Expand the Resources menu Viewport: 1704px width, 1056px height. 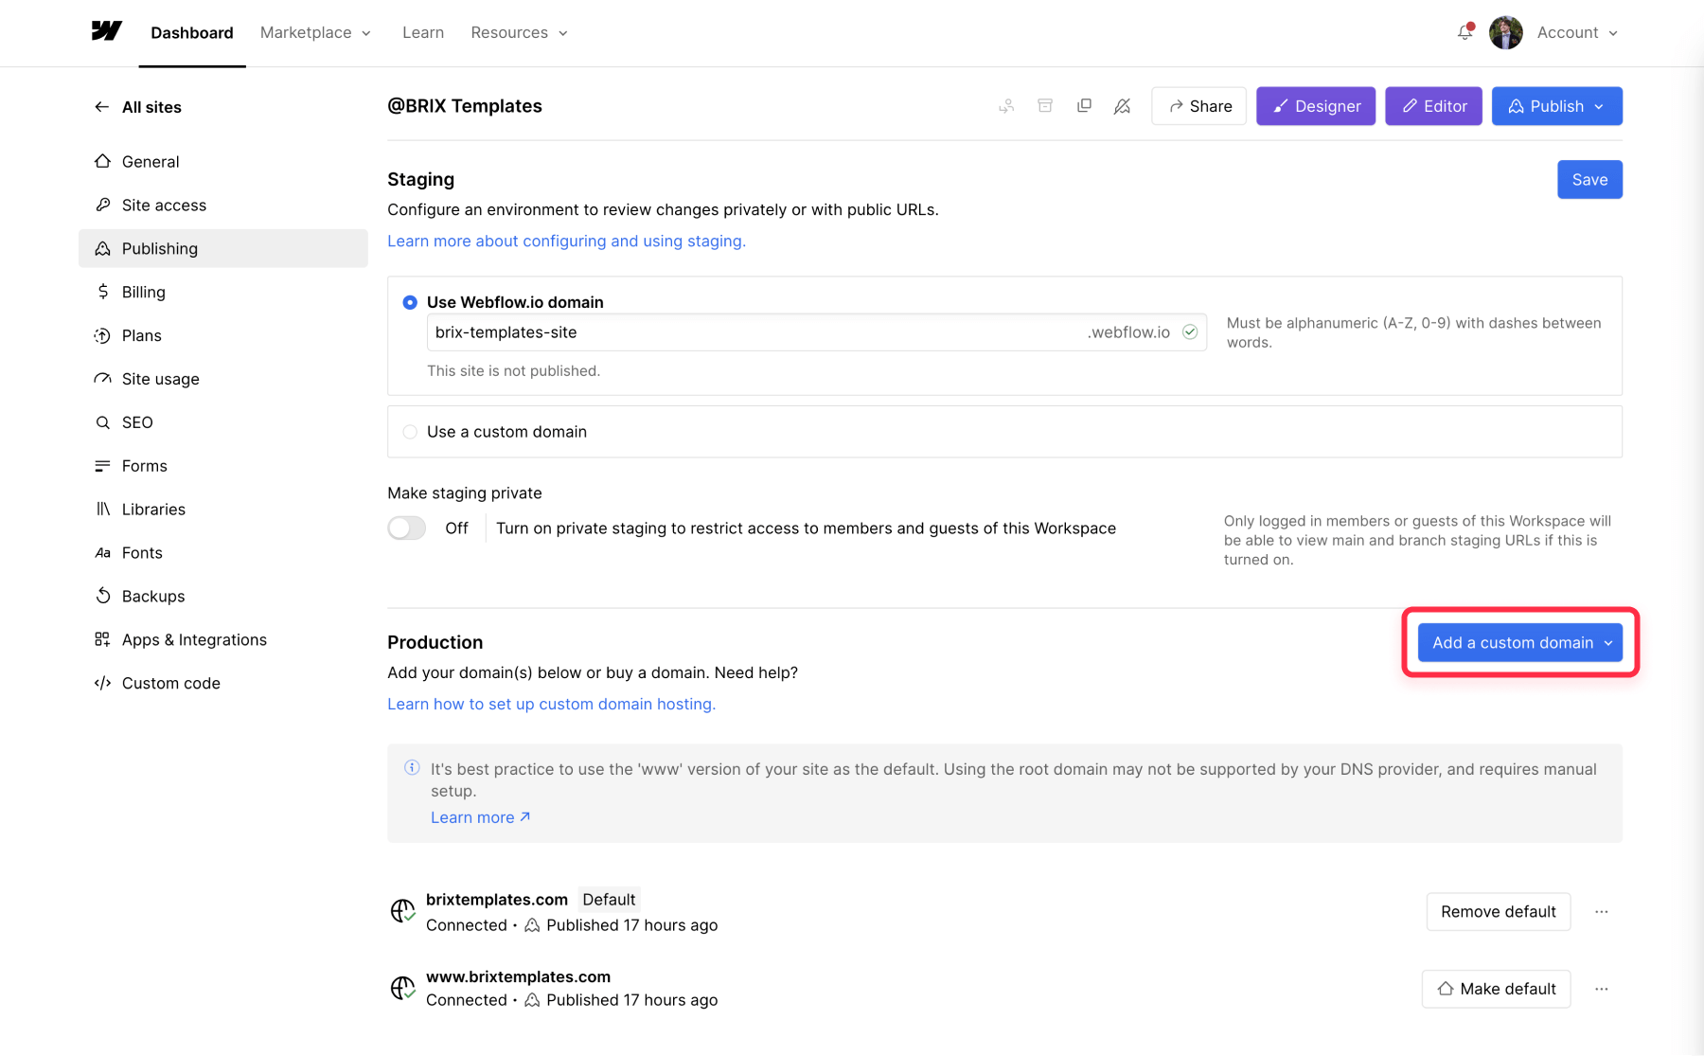(519, 33)
